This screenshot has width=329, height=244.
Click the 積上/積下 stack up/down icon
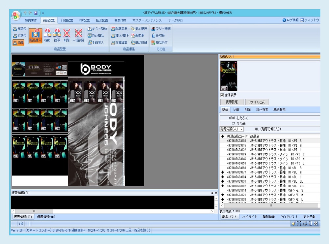click(x=113, y=36)
